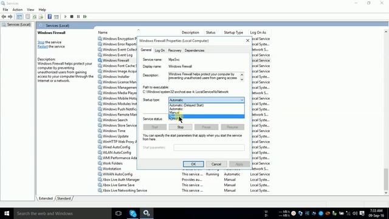Click the volume speaker tray icon
The image size is (389, 219).
355,214
